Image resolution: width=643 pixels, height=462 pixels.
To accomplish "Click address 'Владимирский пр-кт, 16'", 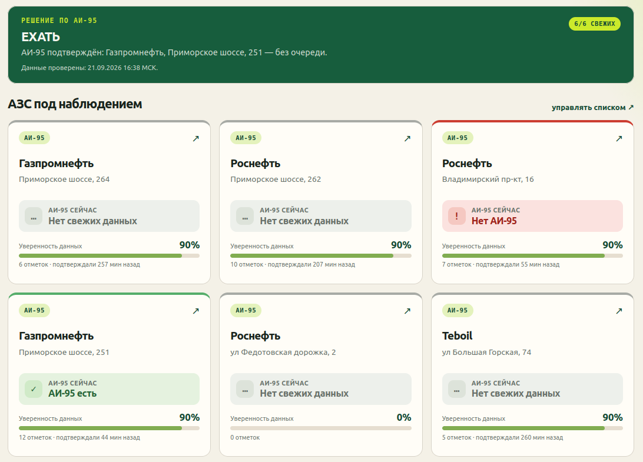I will tap(488, 179).
